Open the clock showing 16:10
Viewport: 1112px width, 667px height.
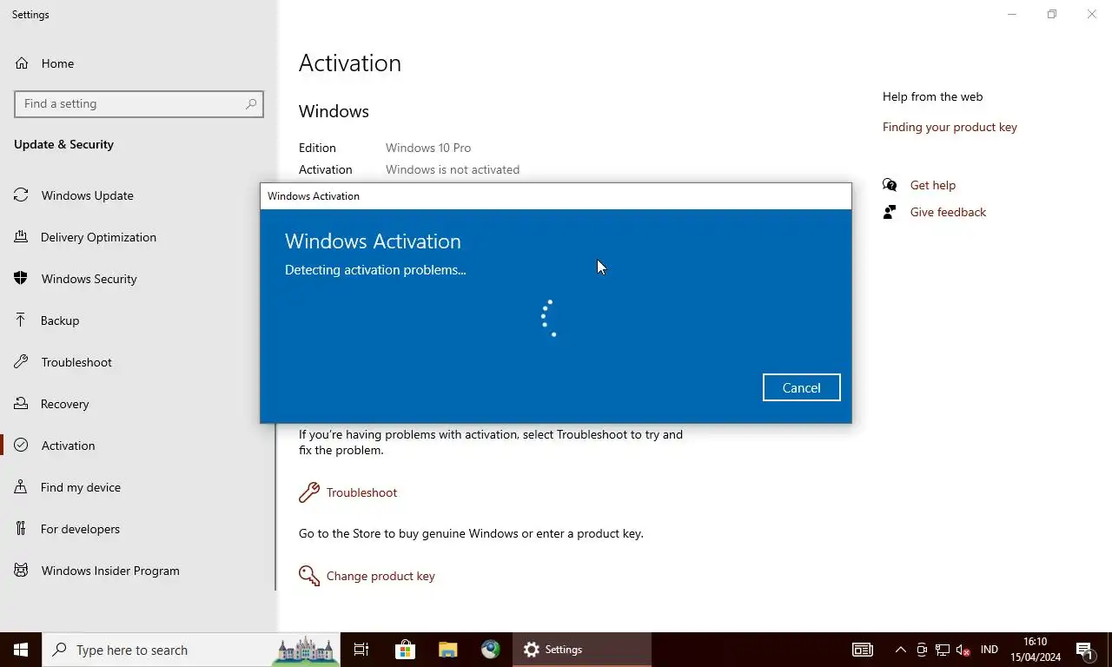pyautogui.click(x=1036, y=650)
